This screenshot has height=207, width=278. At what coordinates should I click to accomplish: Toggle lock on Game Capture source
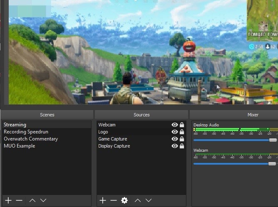pos(182,139)
